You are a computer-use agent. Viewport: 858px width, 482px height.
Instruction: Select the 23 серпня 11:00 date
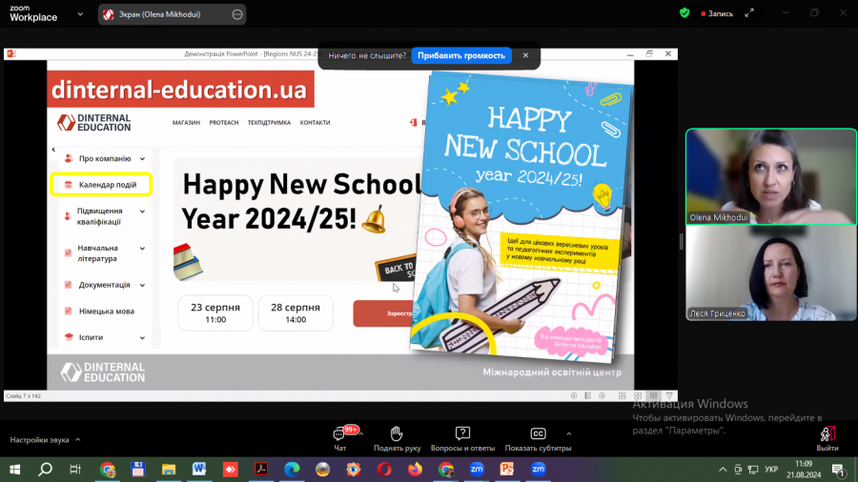(x=215, y=312)
